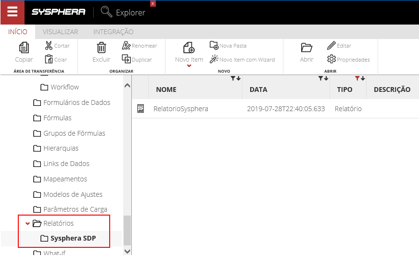Close the Explorer tab with red X

coord(152,3)
